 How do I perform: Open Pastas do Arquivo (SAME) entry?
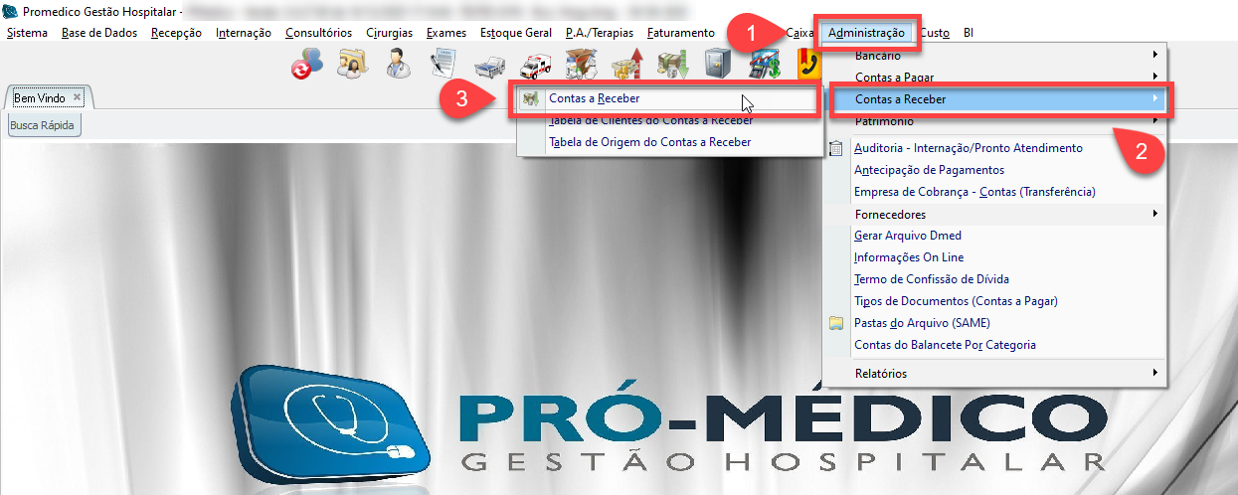(922, 323)
